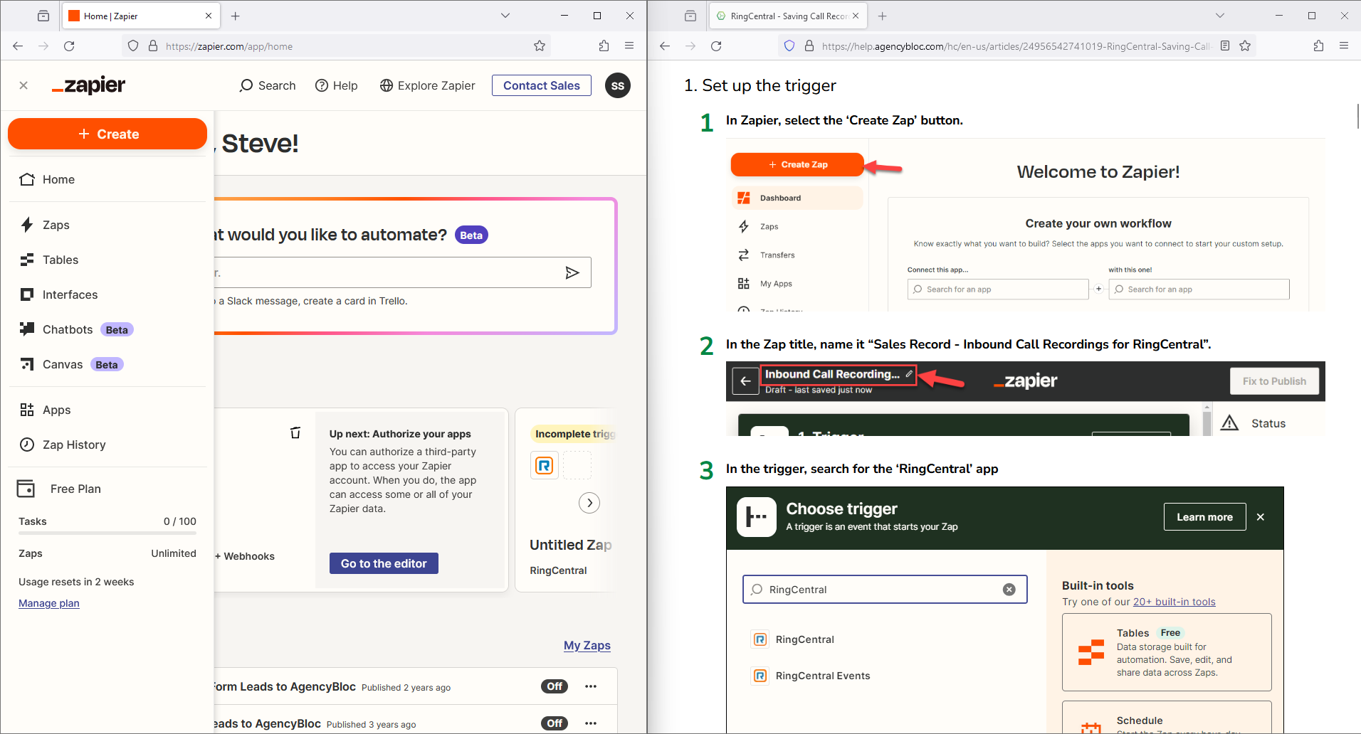Reload the AgencyBloc help page
The width and height of the screenshot is (1361, 734).
coord(716,46)
